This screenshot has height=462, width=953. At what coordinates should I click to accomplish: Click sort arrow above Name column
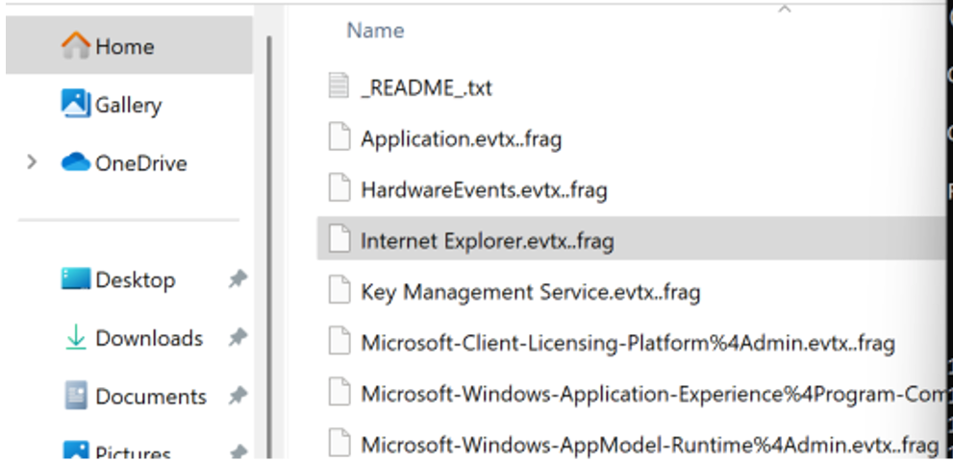pos(784,10)
